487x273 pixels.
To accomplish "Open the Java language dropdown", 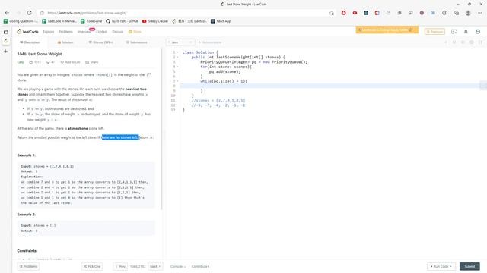I will tap(180, 42).
